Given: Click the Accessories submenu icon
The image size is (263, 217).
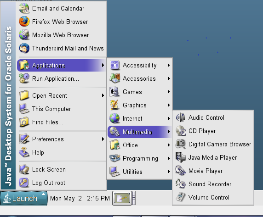Looking at the screenshot, I should [115, 78].
